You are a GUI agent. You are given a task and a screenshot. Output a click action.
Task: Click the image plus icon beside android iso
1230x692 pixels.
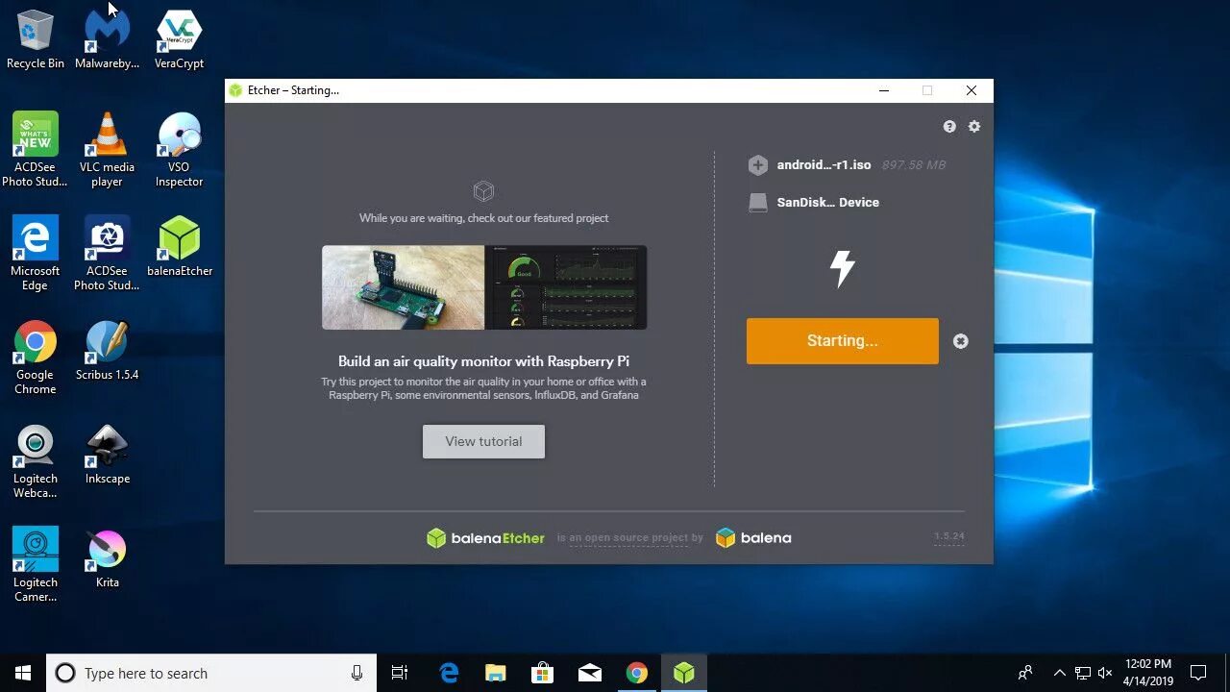758,165
